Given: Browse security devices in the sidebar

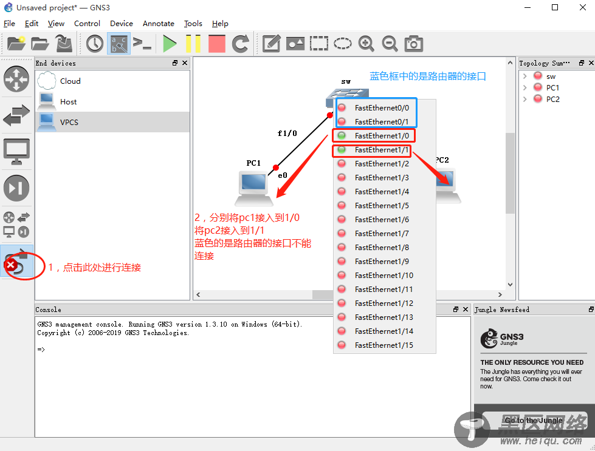Looking at the screenshot, I should point(16,188).
